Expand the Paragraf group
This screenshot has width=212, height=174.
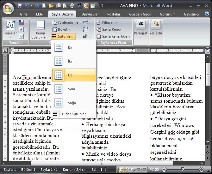140,32
